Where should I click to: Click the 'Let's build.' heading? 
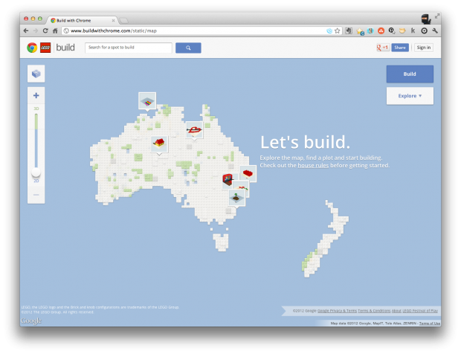(305, 142)
